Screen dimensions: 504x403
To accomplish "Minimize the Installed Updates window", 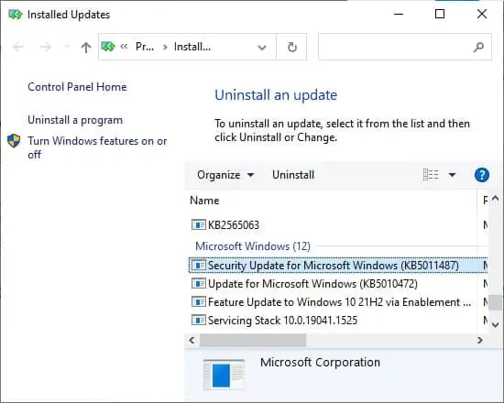I will point(399,14).
